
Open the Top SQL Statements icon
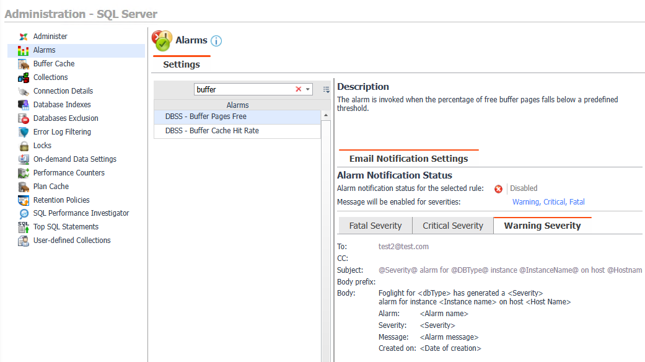tap(24, 227)
